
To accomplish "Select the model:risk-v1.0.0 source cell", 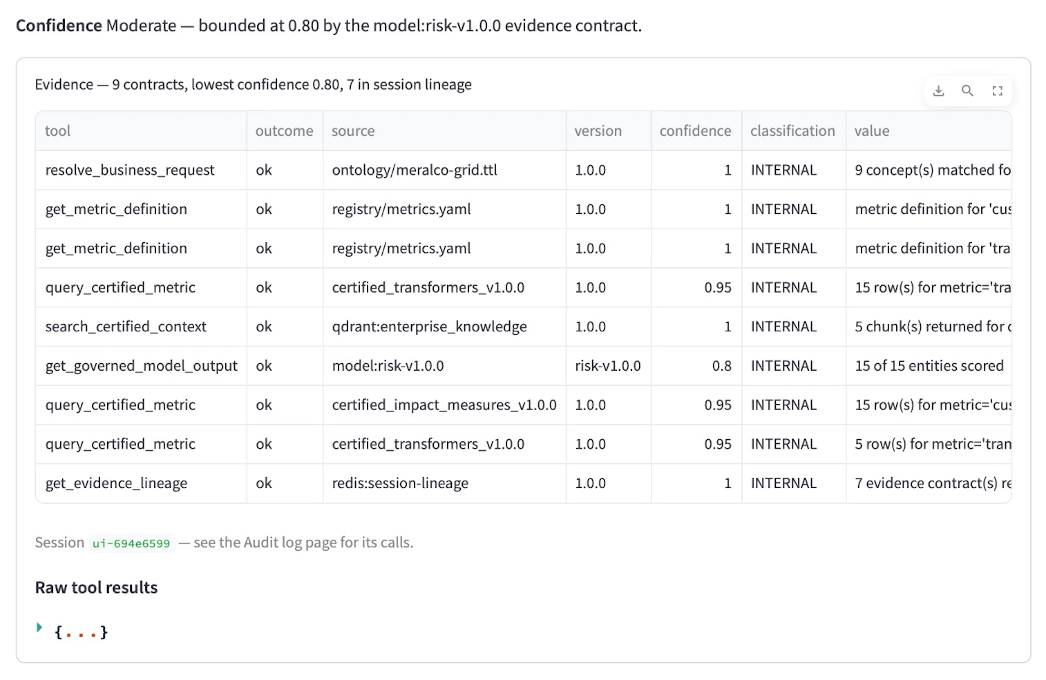I will [444, 366].
